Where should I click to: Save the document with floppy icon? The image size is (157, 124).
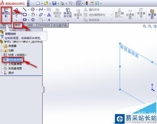(54, 3)
